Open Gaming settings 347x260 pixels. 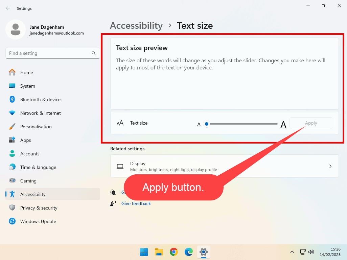point(28,181)
